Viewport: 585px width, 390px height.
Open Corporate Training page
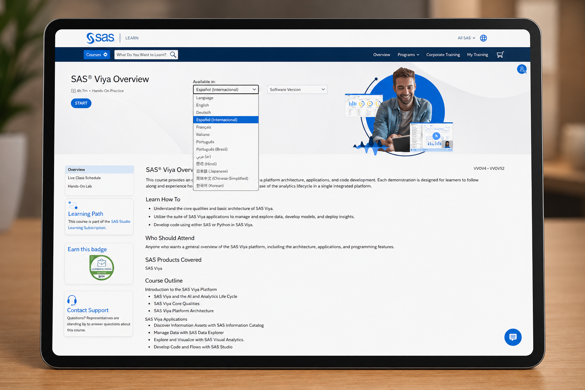tap(443, 55)
